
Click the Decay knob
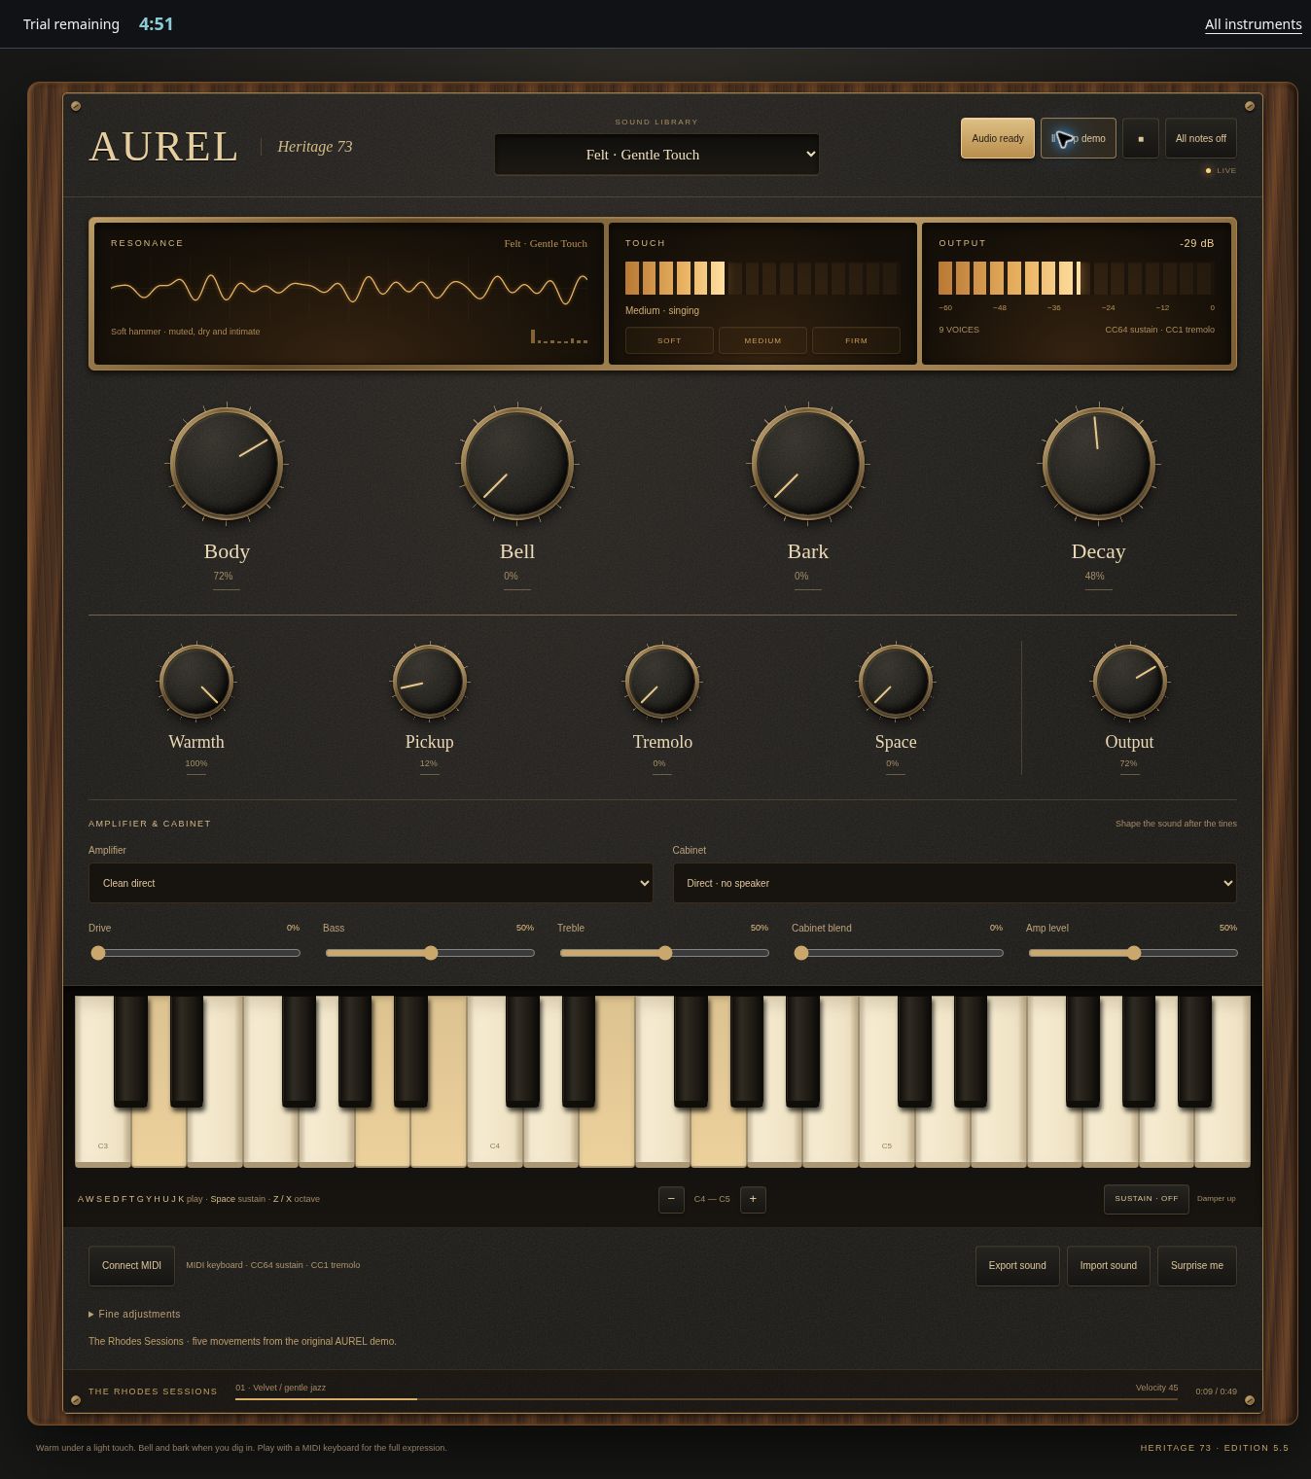(x=1098, y=464)
